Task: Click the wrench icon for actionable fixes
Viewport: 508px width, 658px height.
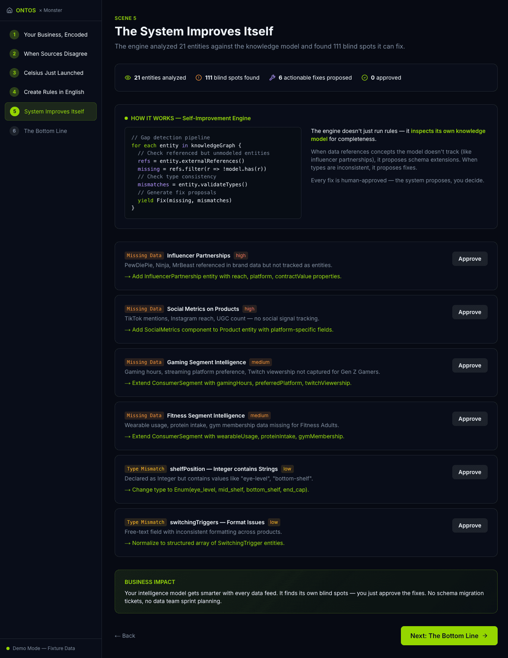Action: (x=272, y=78)
